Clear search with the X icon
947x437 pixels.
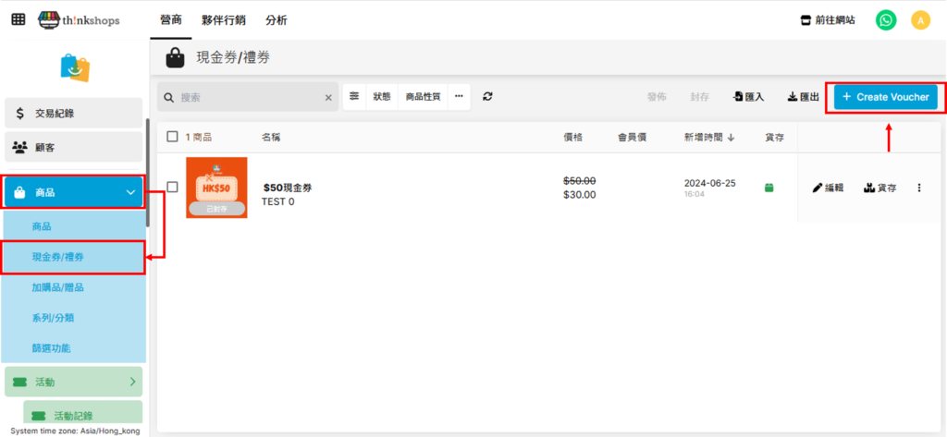328,97
